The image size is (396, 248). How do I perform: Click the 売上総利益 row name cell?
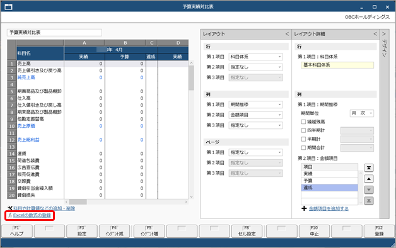tap(40, 140)
